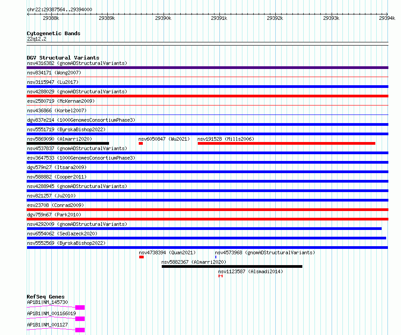Open esv3647533 1000Genomes label
The height and width of the screenshot is (335, 401).
pyautogui.click(x=81, y=158)
